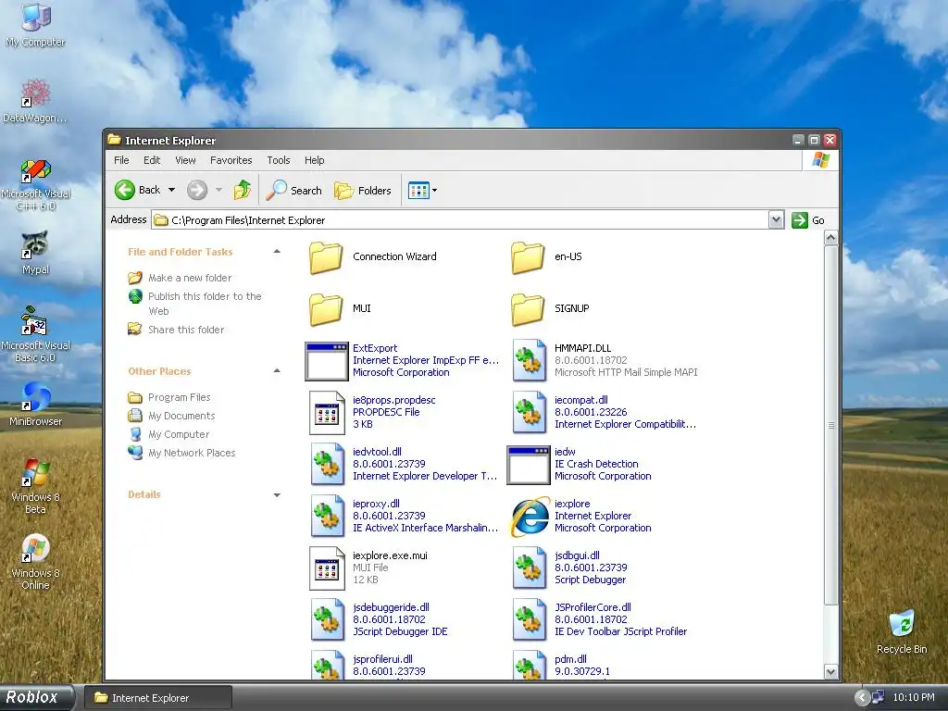Screen dimensions: 948x711
Task: Open the Help menu
Action: pos(315,160)
